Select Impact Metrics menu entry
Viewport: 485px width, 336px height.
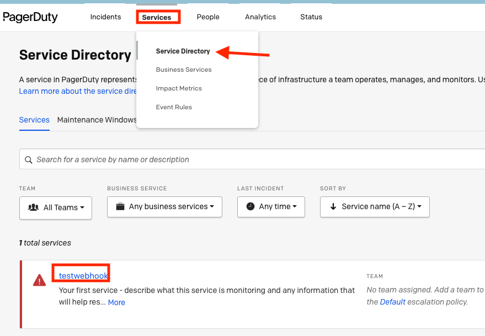(x=179, y=88)
